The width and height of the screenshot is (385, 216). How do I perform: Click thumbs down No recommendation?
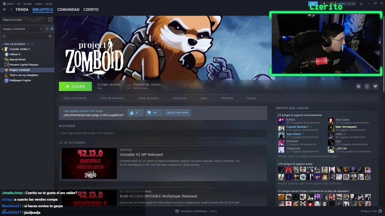click(x=153, y=113)
